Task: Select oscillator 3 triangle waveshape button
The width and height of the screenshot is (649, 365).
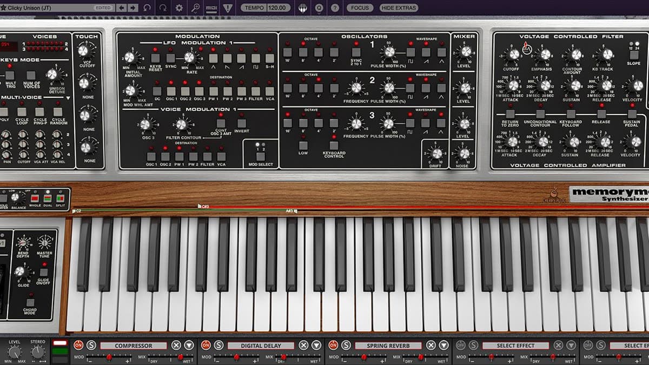Action: (x=442, y=123)
